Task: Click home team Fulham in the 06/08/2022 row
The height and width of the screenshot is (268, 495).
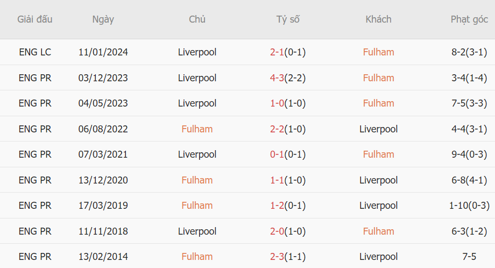Action: [197, 129]
